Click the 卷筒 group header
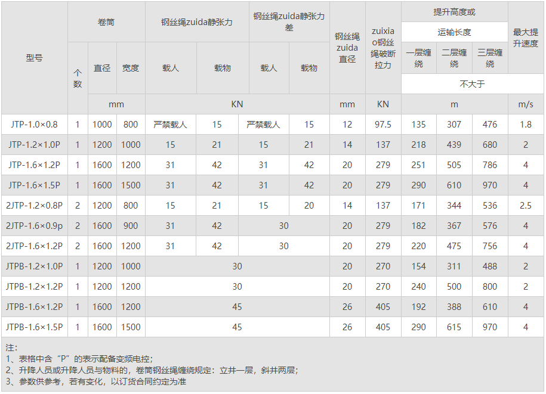Screen dimensions: 546x394 pos(106,22)
